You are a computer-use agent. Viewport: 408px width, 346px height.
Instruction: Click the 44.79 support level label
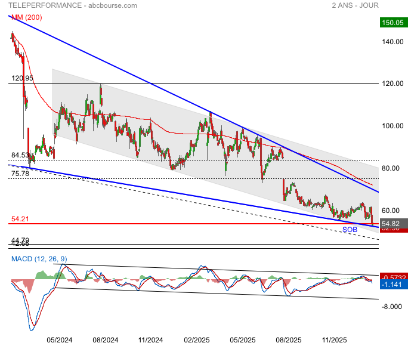click(20, 240)
